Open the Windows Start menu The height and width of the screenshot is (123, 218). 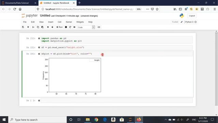(4, 120)
